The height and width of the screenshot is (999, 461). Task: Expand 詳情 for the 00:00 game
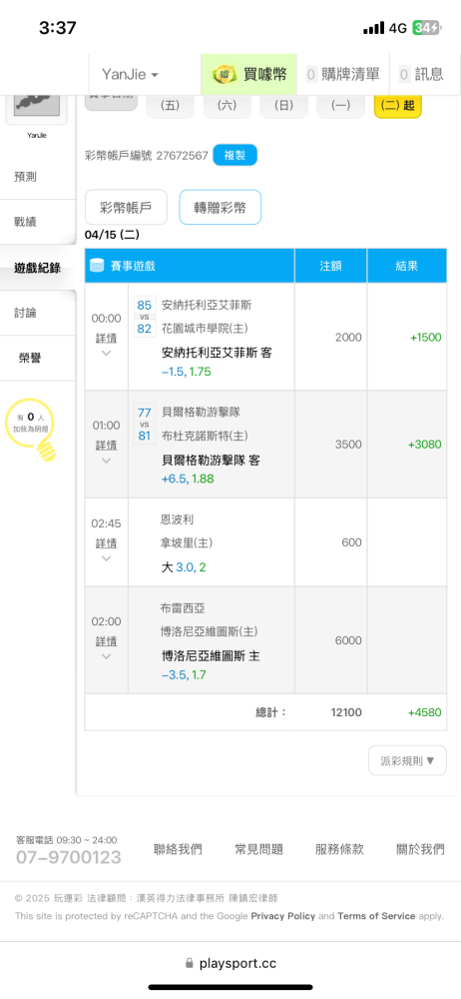(x=107, y=345)
